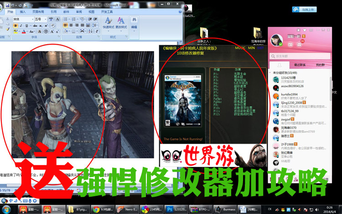Click the Bullets list icon

coord(66,19)
